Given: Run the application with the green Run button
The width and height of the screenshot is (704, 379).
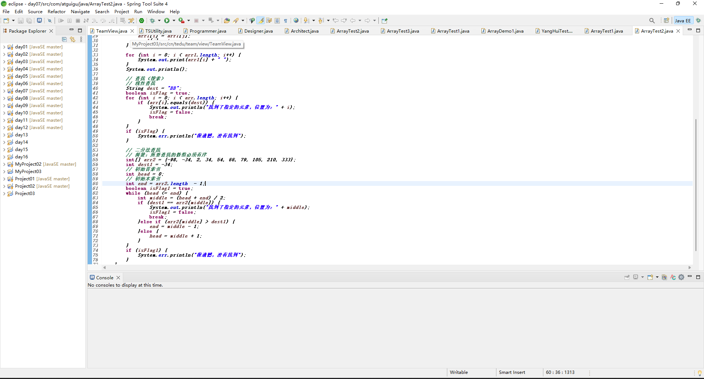Looking at the screenshot, I should pos(167,21).
